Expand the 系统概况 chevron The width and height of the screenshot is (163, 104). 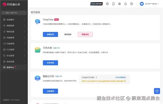[x=24, y=19]
